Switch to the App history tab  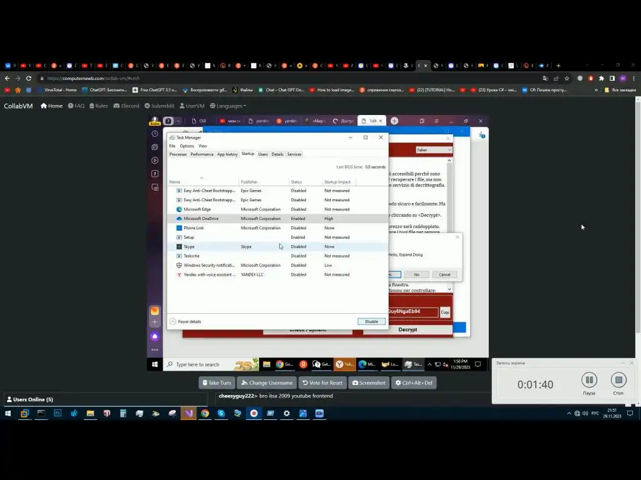[x=227, y=154]
